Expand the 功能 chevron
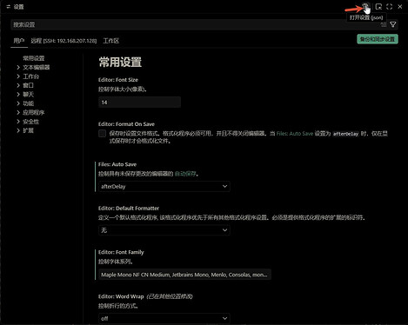The height and width of the screenshot is (325, 408). (18, 103)
